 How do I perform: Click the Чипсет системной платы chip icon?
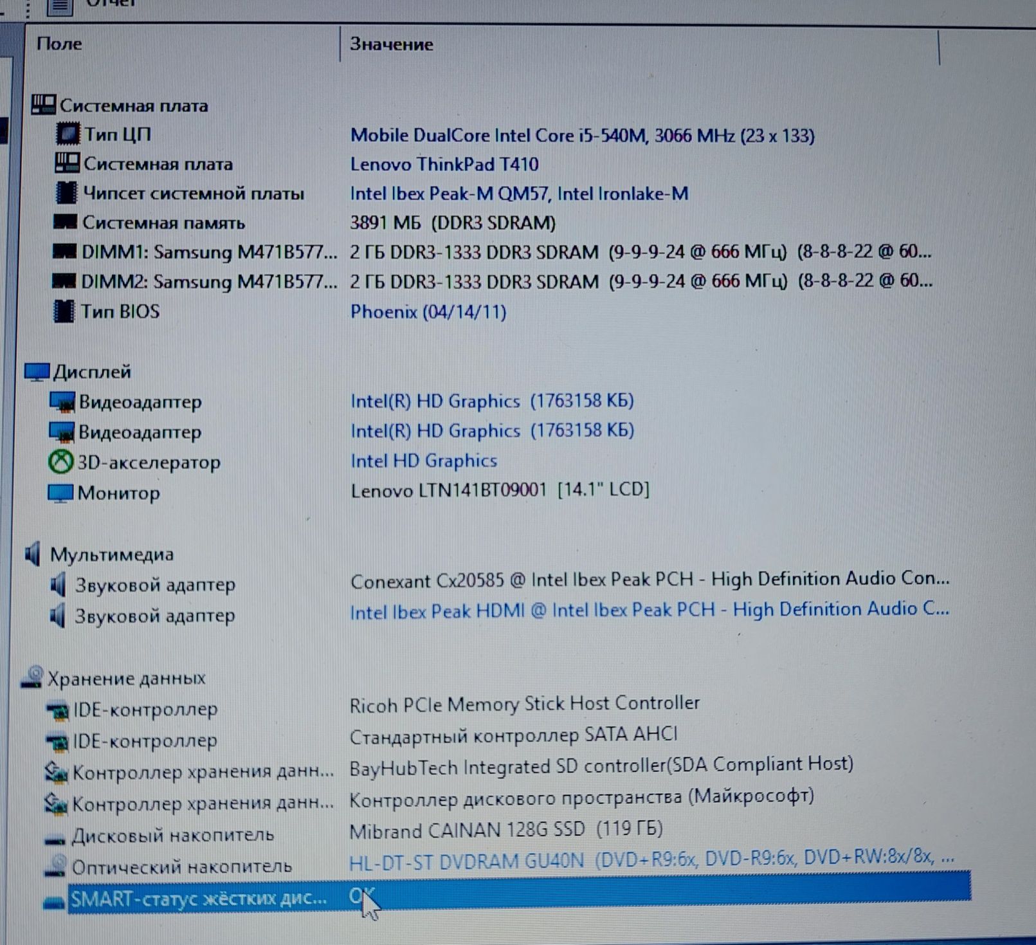point(66,193)
